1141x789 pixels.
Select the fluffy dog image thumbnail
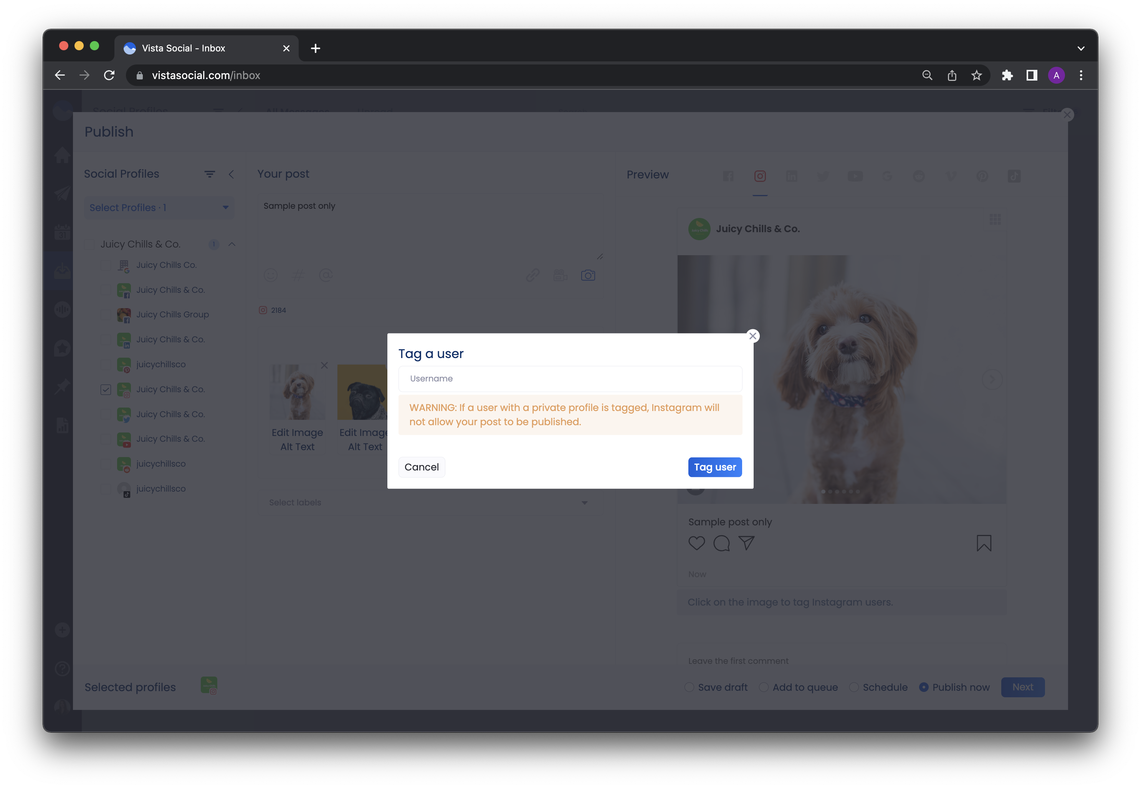click(297, 393)
